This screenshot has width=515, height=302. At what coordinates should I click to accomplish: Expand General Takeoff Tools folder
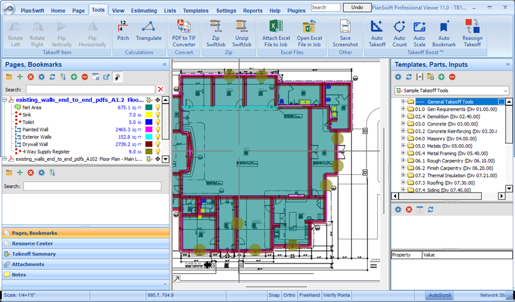coord(403,101)
